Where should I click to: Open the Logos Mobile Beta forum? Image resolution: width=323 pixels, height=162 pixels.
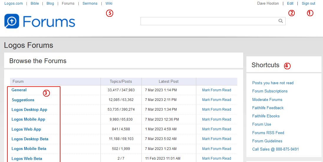(x=29, y=149)
